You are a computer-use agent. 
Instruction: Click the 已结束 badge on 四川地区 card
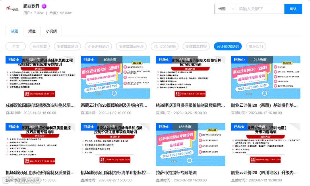239,127
